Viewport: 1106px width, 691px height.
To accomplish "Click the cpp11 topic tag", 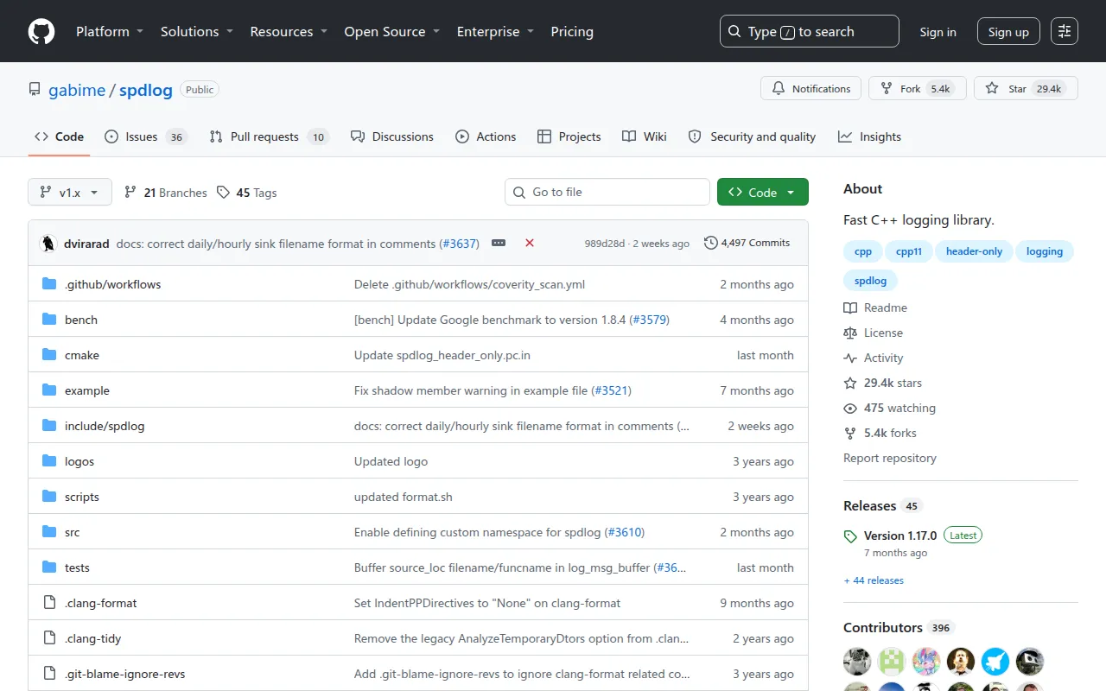I will pos(909,251).
